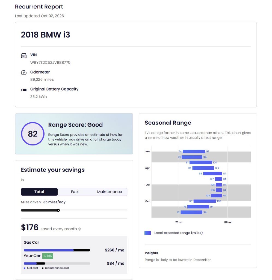Click the October range bar 85 to 108
This screenshot has height=280, width=272.
click(x=205, y=201)
